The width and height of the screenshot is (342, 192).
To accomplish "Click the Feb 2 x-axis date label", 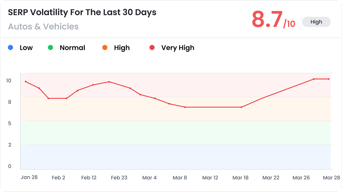I will 58,178.
